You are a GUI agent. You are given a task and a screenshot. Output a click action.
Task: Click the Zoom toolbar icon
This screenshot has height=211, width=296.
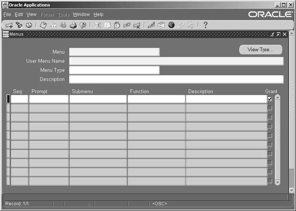click(x=161, y=25)
